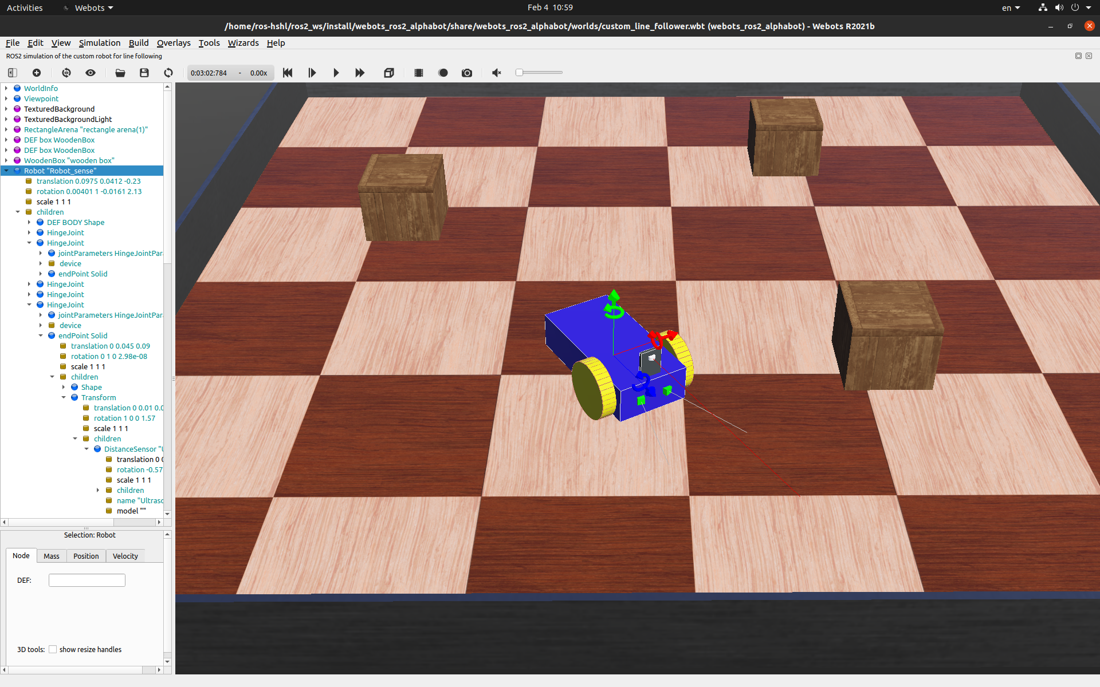Click the Add new node plus icon
This screenshot has width=1100, height=687.
pos(37,73)
